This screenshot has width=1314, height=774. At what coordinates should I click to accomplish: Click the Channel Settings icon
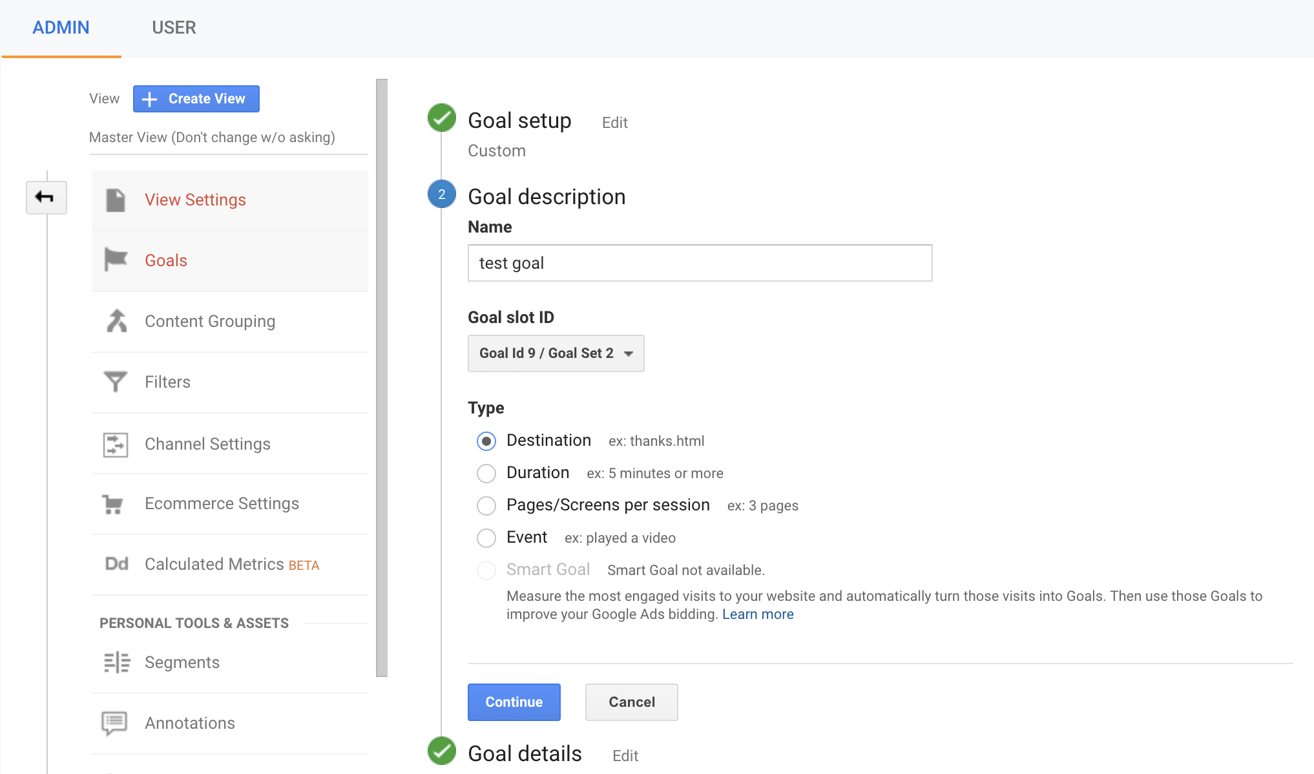(x=116, y=444)
